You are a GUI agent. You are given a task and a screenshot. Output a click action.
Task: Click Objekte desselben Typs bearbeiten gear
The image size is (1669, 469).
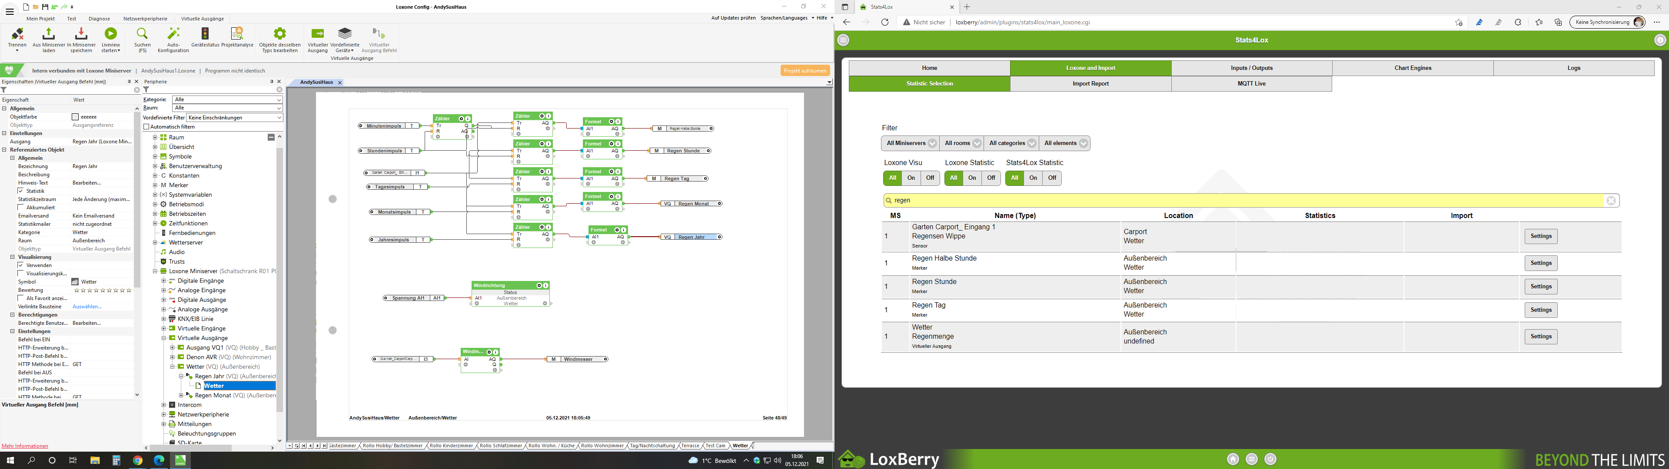[280, 33]
